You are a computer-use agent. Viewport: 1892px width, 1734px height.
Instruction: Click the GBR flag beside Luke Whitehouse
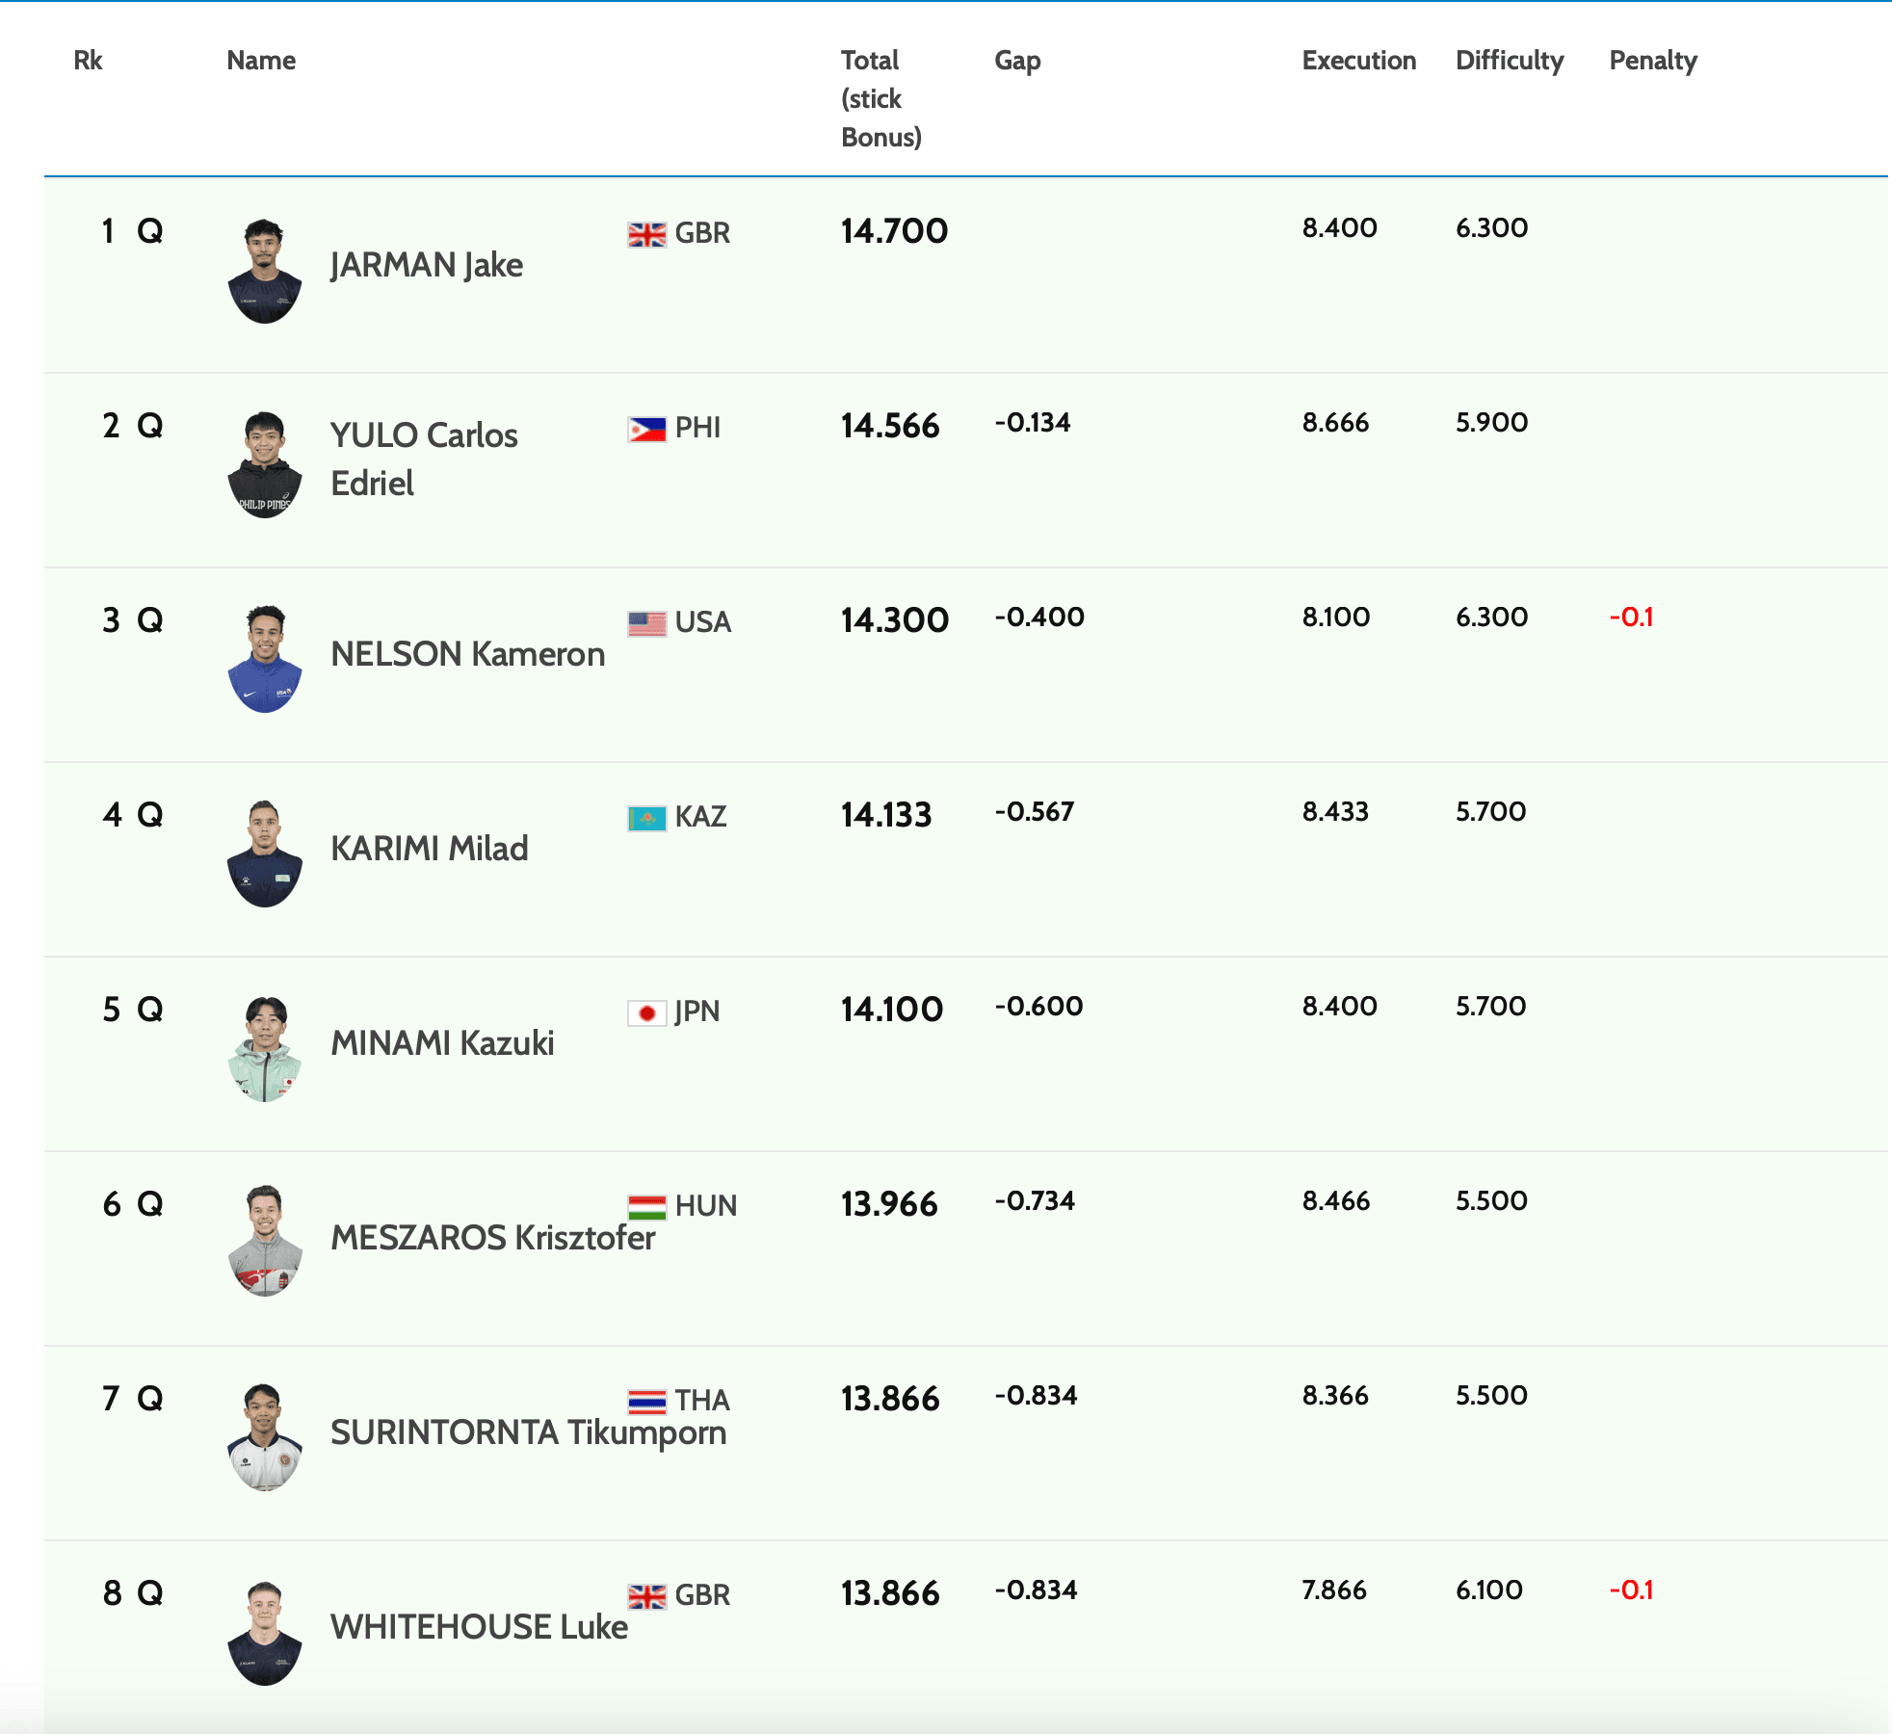coord(646,1596)
